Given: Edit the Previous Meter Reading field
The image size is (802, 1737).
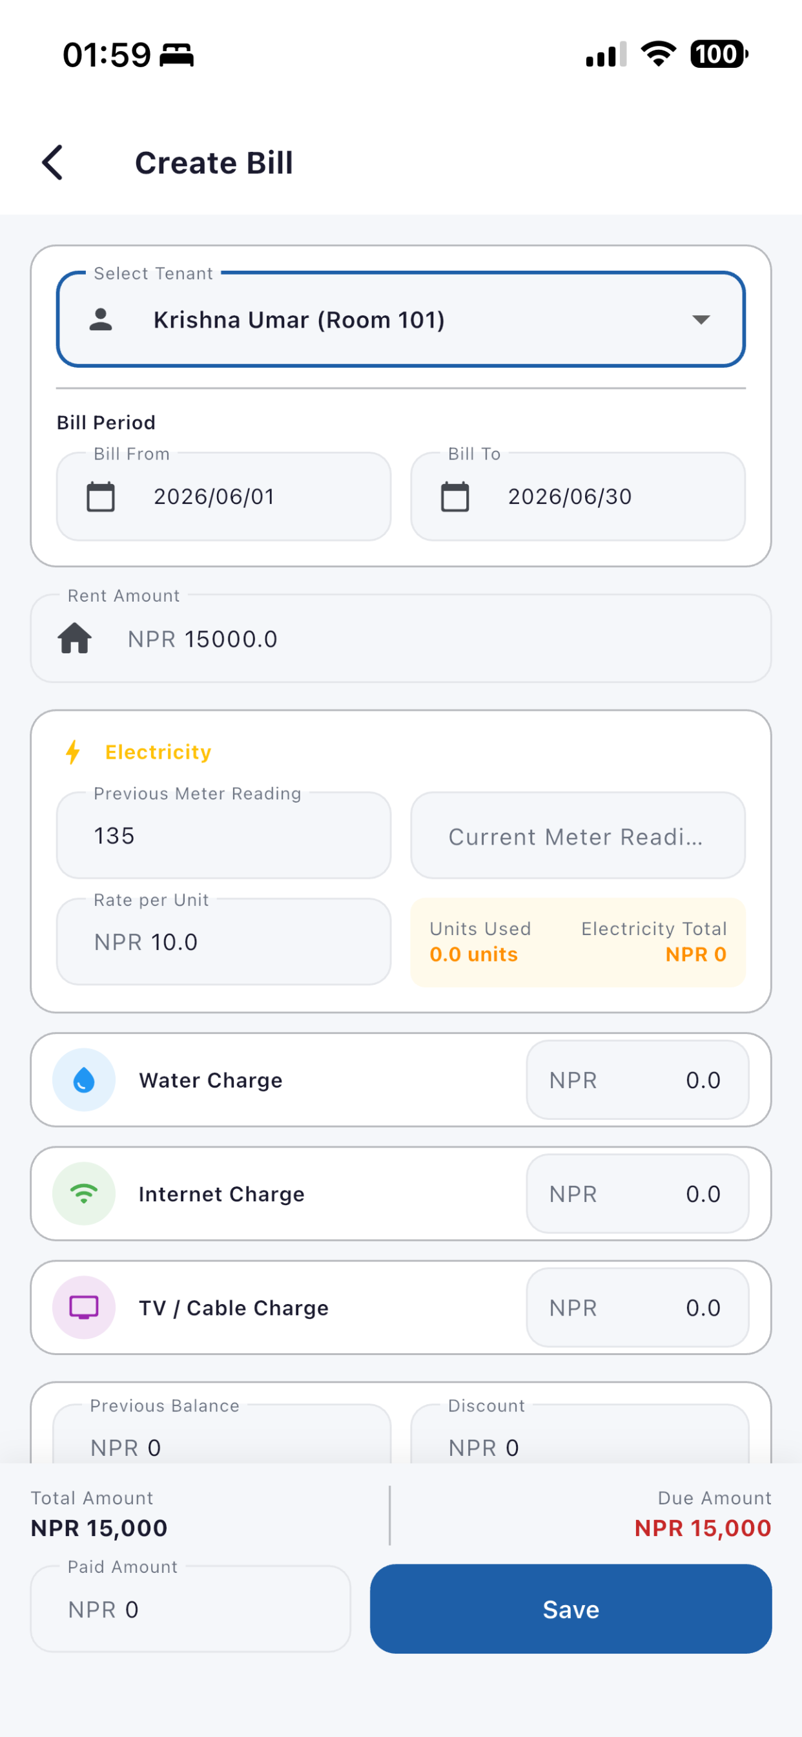Looking at the screenshot, I should click(224, 836).
